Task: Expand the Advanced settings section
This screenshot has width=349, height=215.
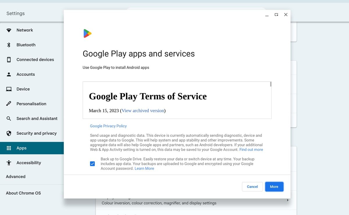Action: 16,176
